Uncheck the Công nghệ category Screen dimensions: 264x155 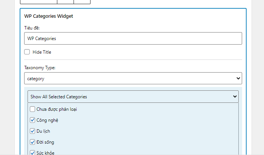[x=32, y=120]
